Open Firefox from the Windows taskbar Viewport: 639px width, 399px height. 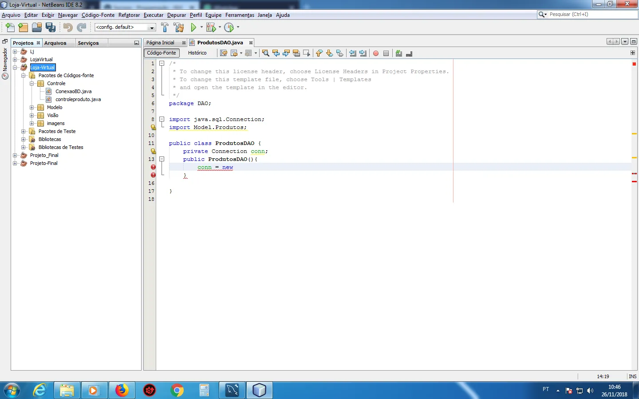click(x=122, y=390)
